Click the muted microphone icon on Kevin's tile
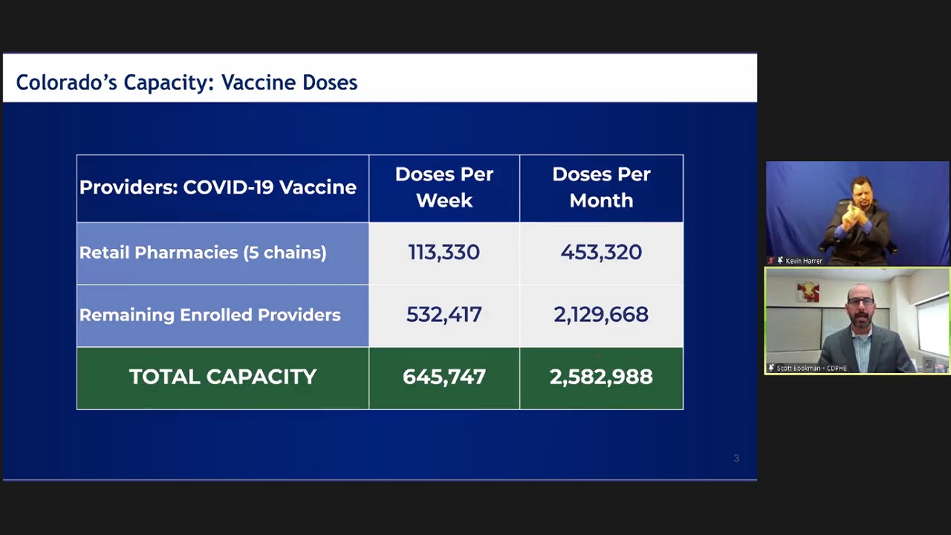This screenshot has height=535, width=951. (771, 261)
